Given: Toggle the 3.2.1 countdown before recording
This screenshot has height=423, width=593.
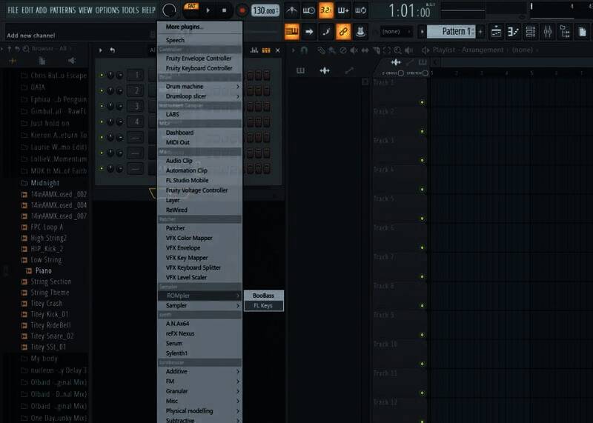Looking at the screenshot, I should click(326, 10).
